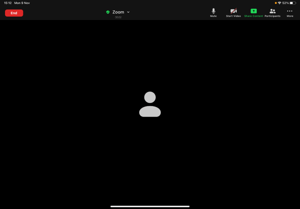Click the 00:52 meeting timer
The height and width of the screenshot is (209, 300).
pyautogui.click(x=118, y=17)
